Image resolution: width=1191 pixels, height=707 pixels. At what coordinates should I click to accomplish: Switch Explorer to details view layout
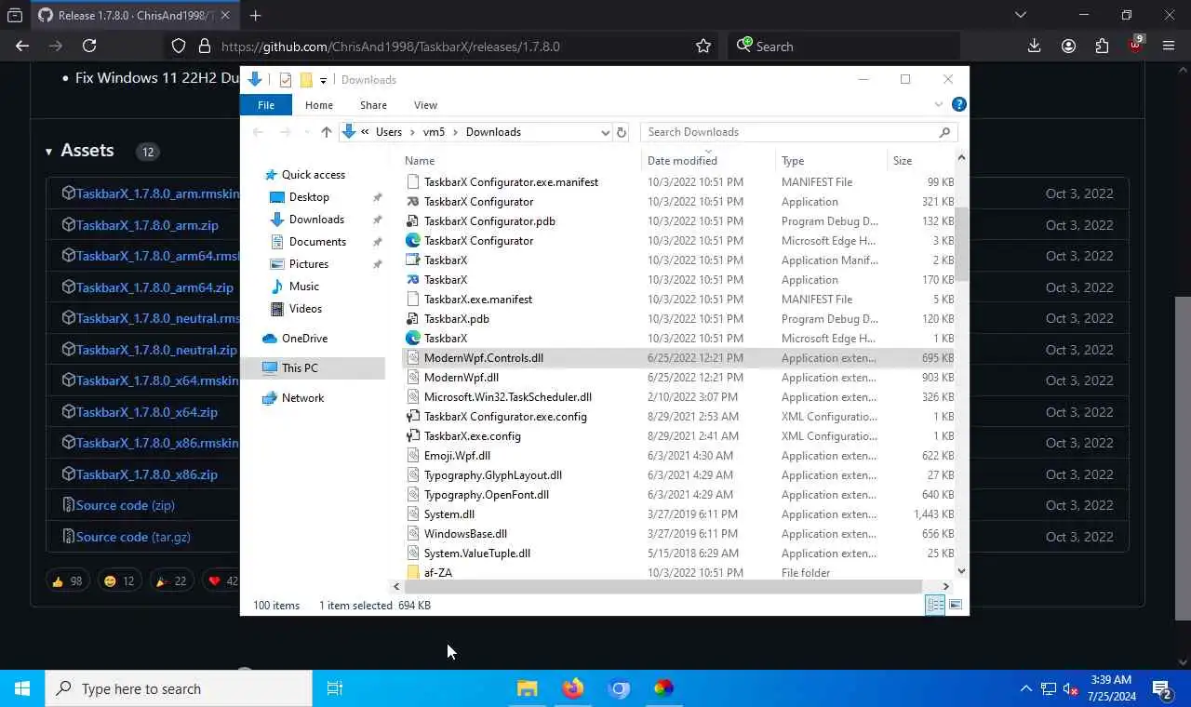pyautogui.click(x=935, y=605)
